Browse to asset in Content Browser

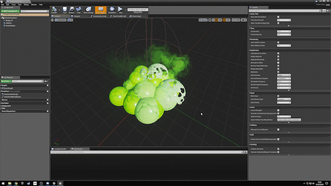[x=71, y=10]
